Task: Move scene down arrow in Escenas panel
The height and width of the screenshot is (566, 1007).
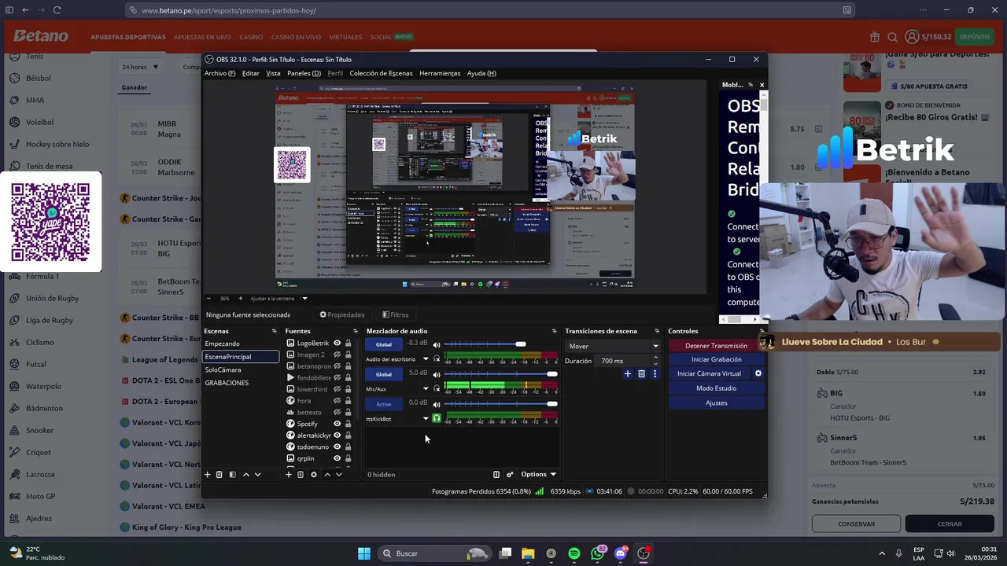Action: (x=257, y=474)
